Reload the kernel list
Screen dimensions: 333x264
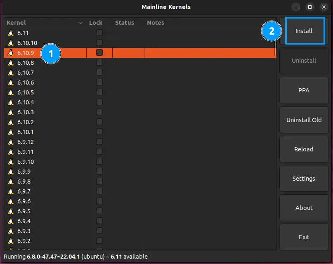pyautogui.click(x=304, y=149)
